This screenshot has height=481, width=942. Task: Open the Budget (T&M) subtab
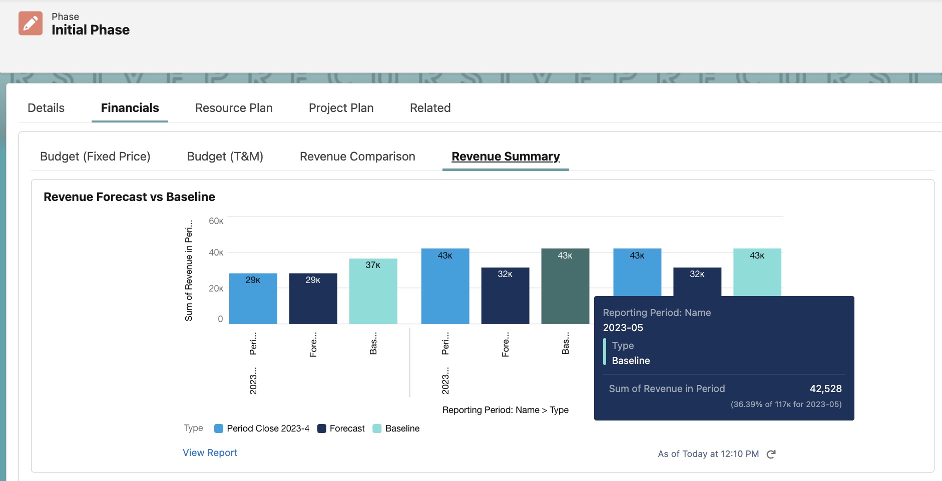(225, 156)
